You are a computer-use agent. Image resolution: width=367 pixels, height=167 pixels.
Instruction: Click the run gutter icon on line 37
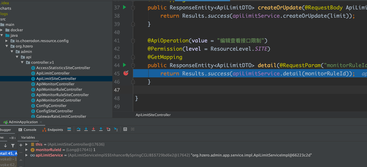[124, 7]
